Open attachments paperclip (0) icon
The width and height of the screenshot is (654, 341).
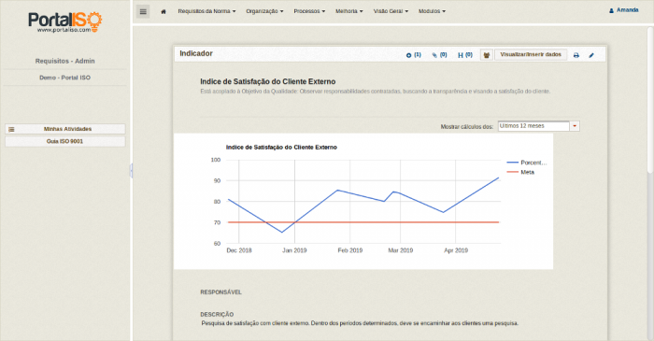point(440,55)
